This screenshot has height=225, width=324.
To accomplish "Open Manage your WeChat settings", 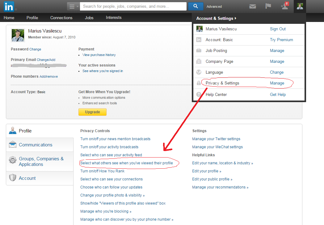I will point(217,147).
